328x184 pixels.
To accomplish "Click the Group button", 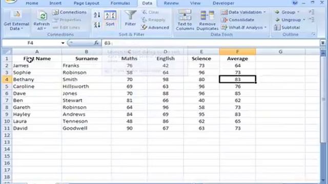I will tap(285, 12).
